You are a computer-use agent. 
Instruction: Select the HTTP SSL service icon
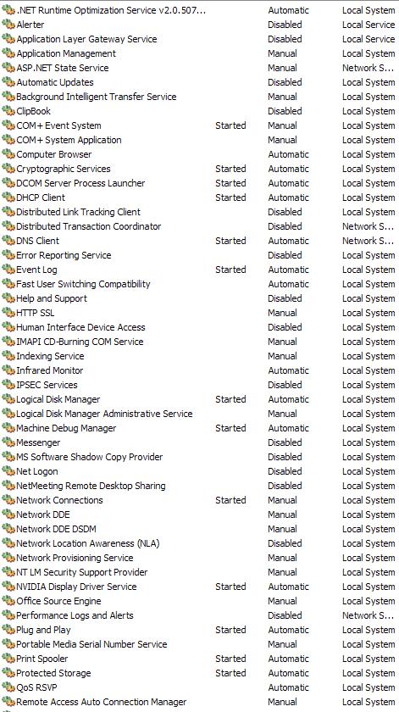click(8, 313)
